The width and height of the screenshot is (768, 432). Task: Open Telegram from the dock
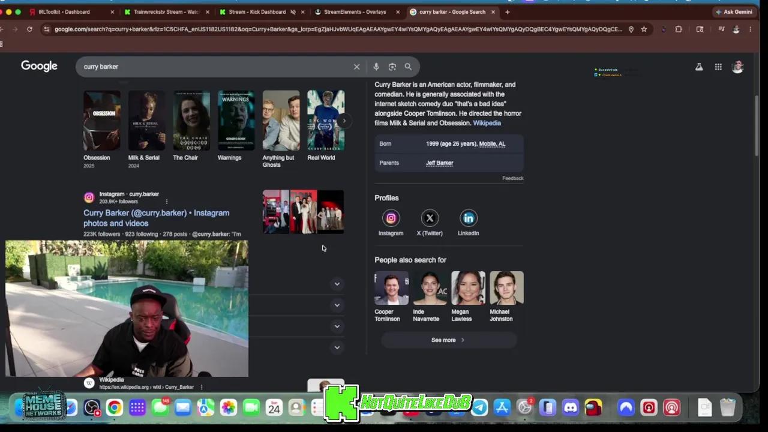point(479,408)
